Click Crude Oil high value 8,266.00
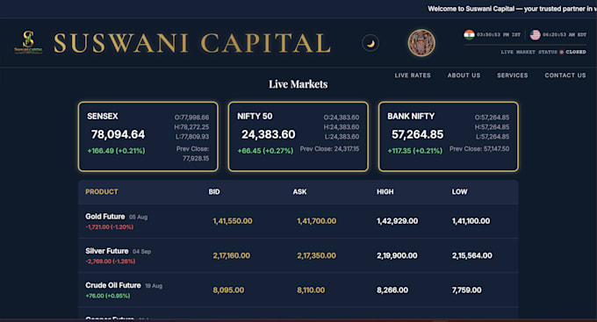 (392, 290)
